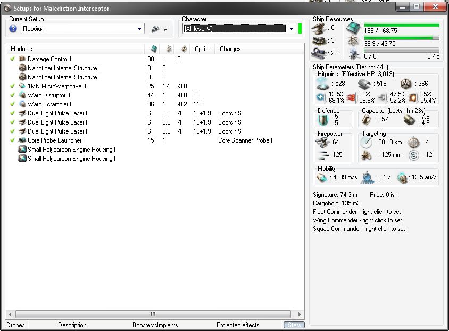Viewport: 449px width, 331px height.
Task: Click the Core Scanner Probe I charge cell
Action: click(245, 140)
